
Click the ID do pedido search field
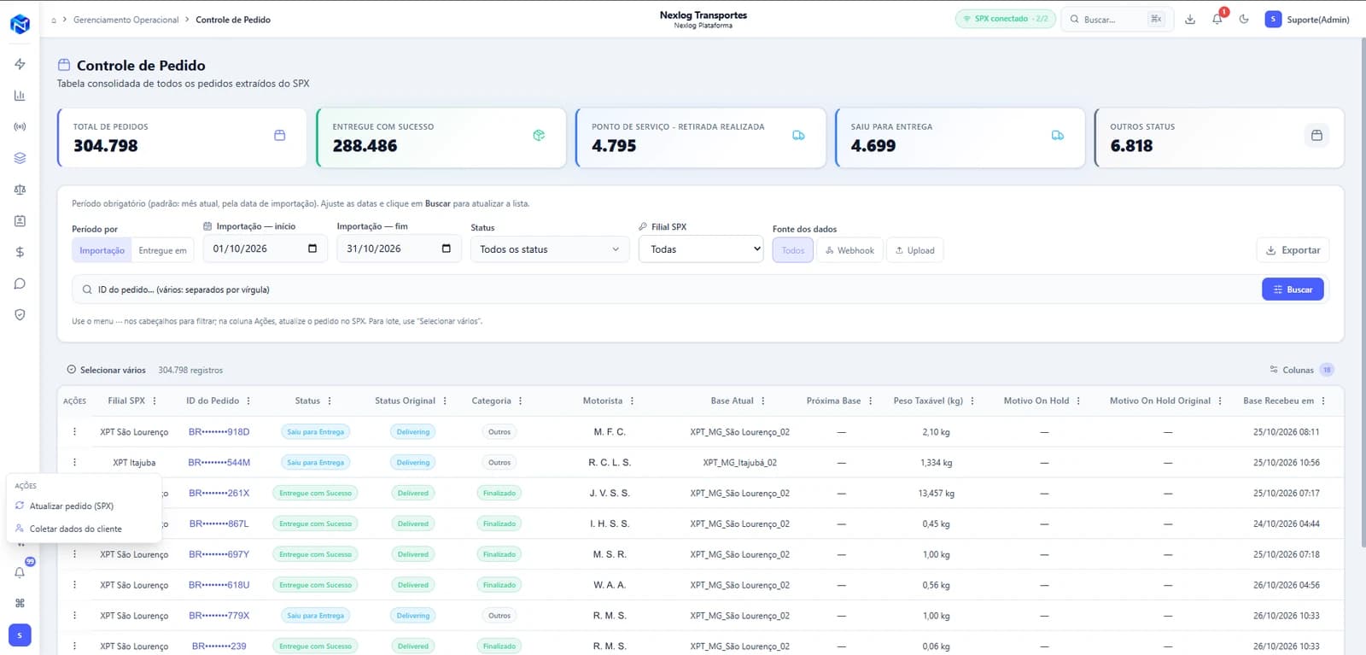pos(666,289)
